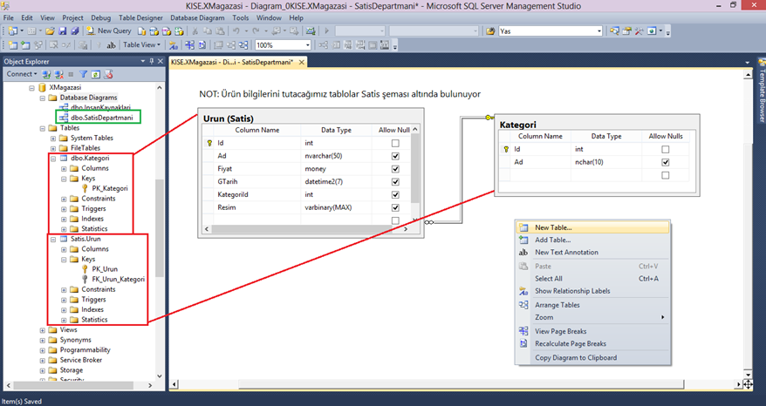
Task: Toggle Show Relationship Labels toolbar icon
Action: pyautogui.click(x=174, y=45)
